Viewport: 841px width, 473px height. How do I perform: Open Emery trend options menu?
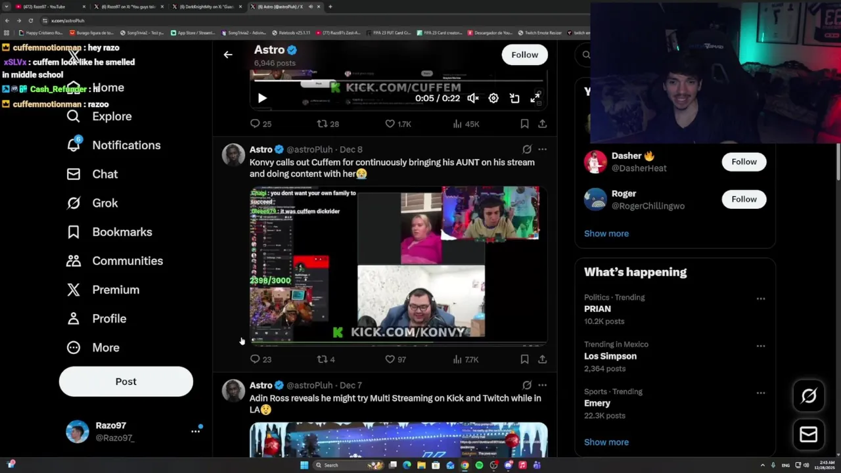pos(760,393)
